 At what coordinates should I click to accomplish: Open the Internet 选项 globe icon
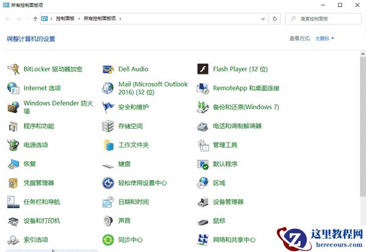13,88
